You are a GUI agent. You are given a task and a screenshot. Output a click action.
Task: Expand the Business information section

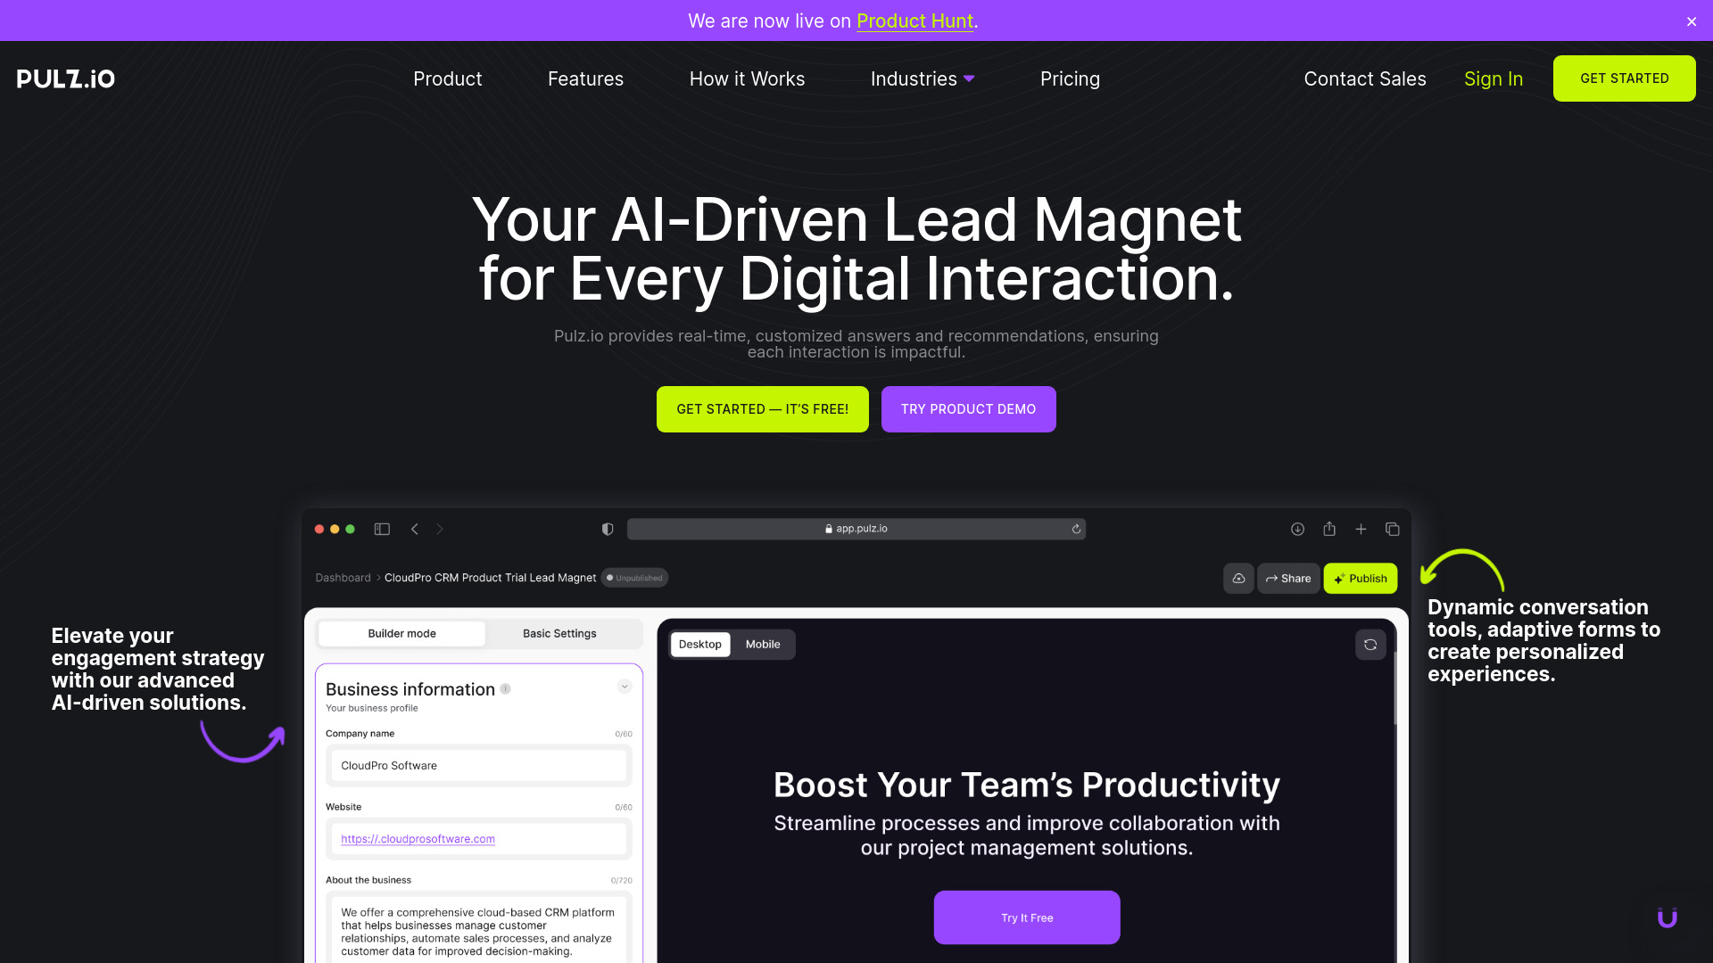(x=625, y=687)
